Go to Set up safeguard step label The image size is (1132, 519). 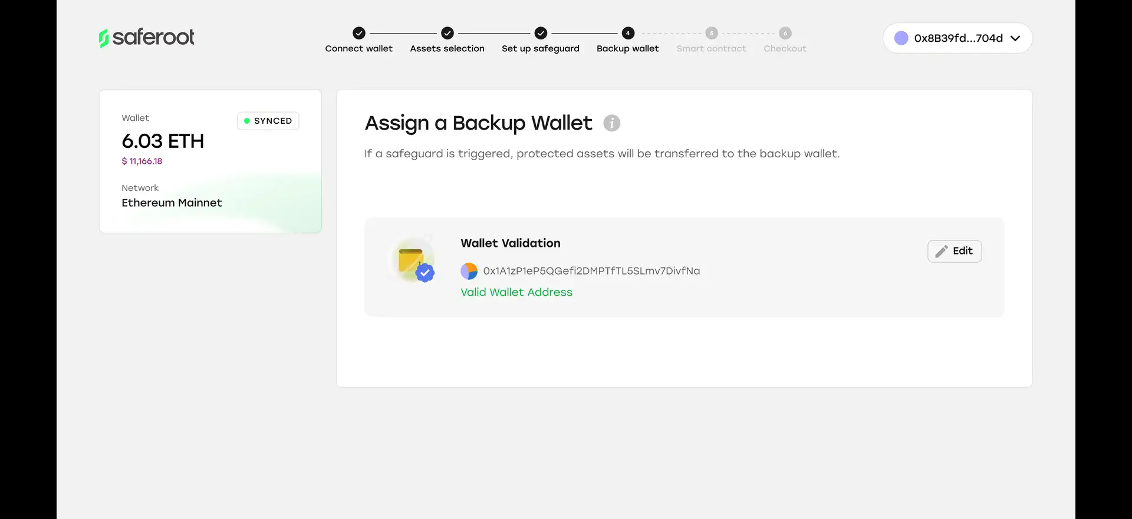tap(540, 49)
